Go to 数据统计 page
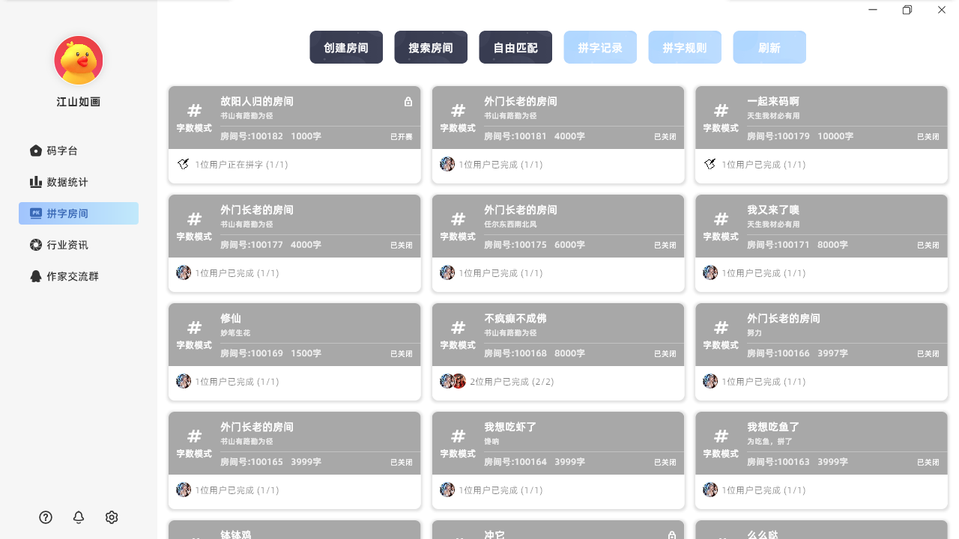Screen dimensions: 959x539 [79, 182]
